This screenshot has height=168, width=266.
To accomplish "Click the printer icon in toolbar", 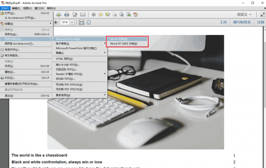I will click(67, 15).
